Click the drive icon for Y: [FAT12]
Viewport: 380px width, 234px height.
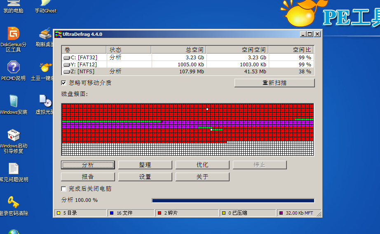[66, 65]
